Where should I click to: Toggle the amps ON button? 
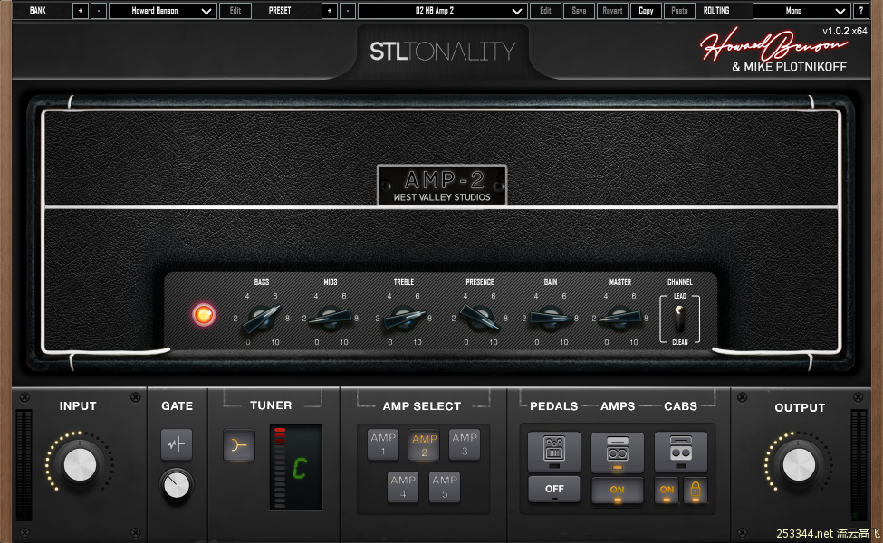tap(618, 490)
